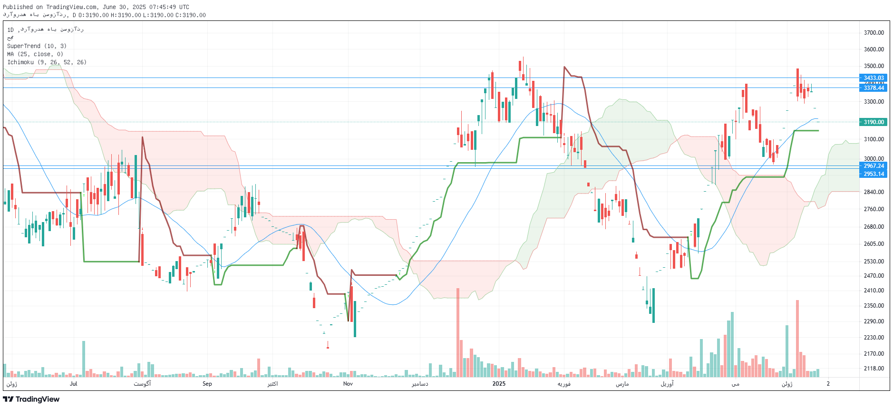Click the 2605.00 price axis value
This screenshot has height=408, width=893.
[874, 244]
